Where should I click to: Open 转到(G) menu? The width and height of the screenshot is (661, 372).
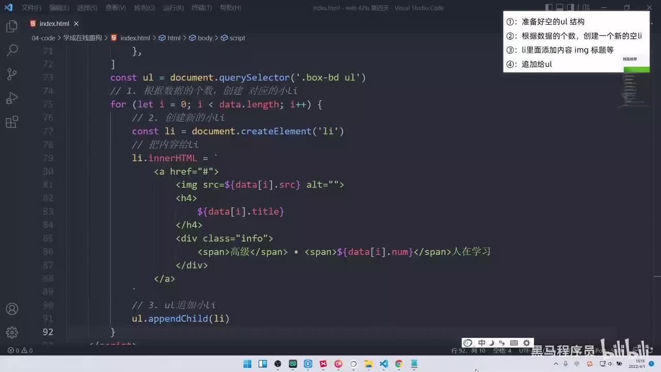click(x=145, y=8)
